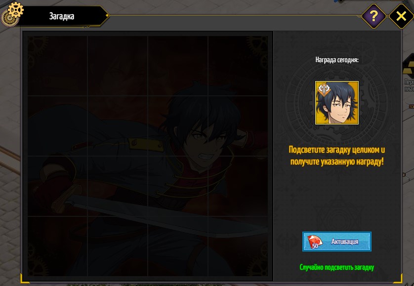Click the Награда сегодня label
414x286 pixels.
(x=337, y=60)
